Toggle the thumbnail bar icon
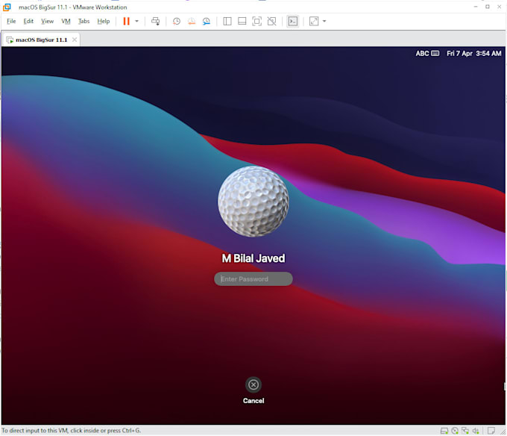Screen dimensions: 507x436 242,22
